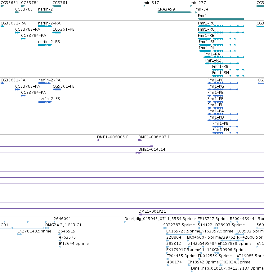Click the Dmel_neb_010167_0412_2187.3prime label
Image resolution: width=264 pixels, height=273 pixels.
pos(227,268)
